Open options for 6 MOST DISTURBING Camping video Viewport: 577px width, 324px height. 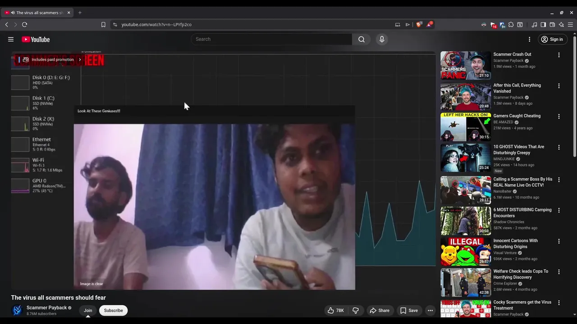tap(559, 210)
